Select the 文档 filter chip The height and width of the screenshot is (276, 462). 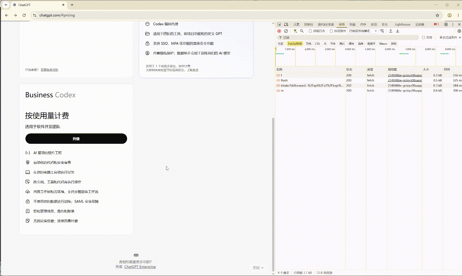coord(308,44)
